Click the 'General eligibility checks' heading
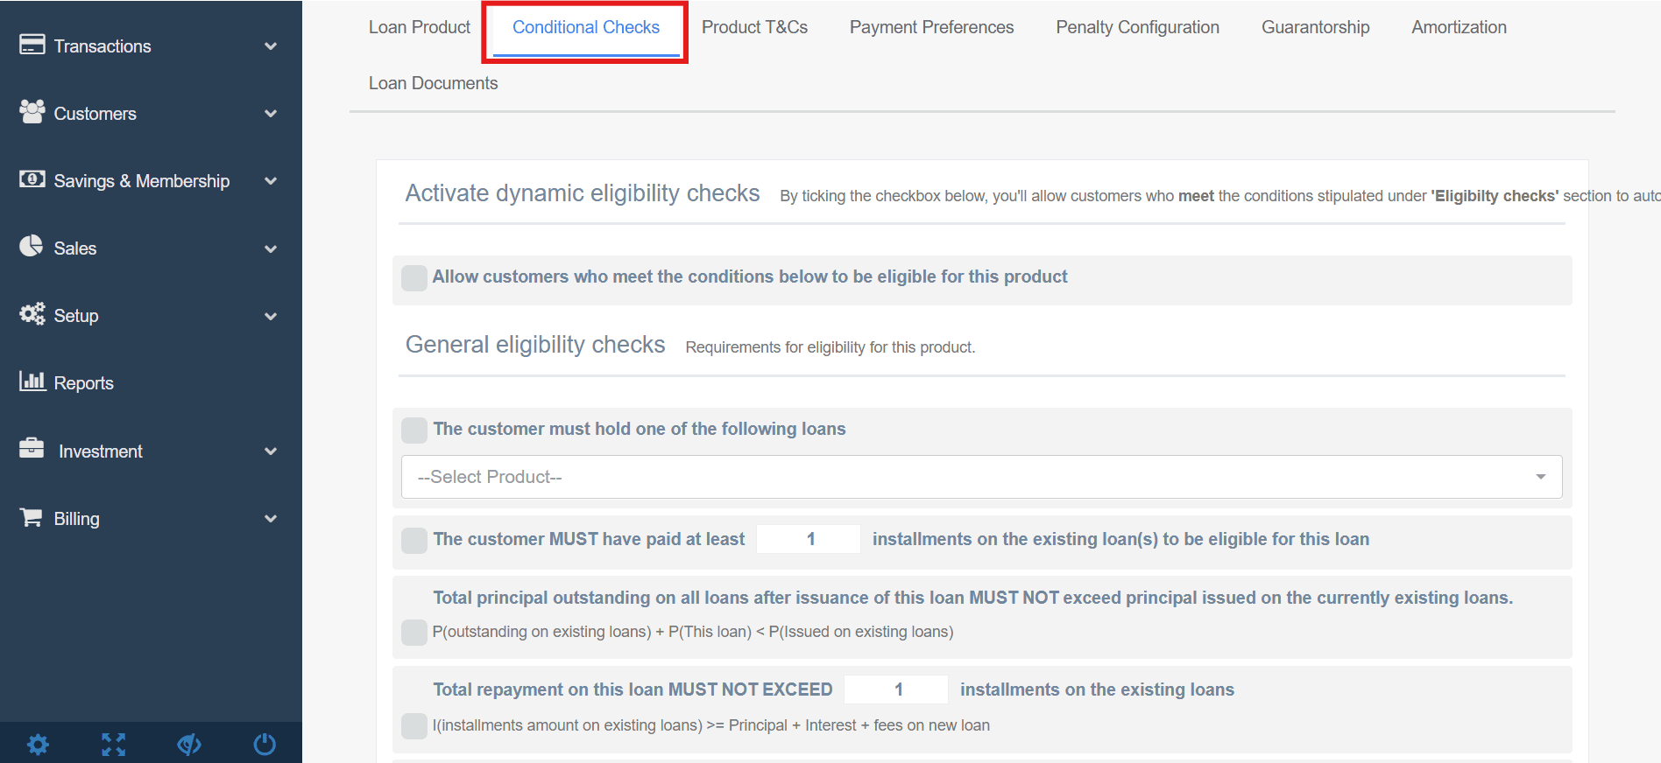The height and width of the screenshot is (763, 1661). click(x=535, y=345)
